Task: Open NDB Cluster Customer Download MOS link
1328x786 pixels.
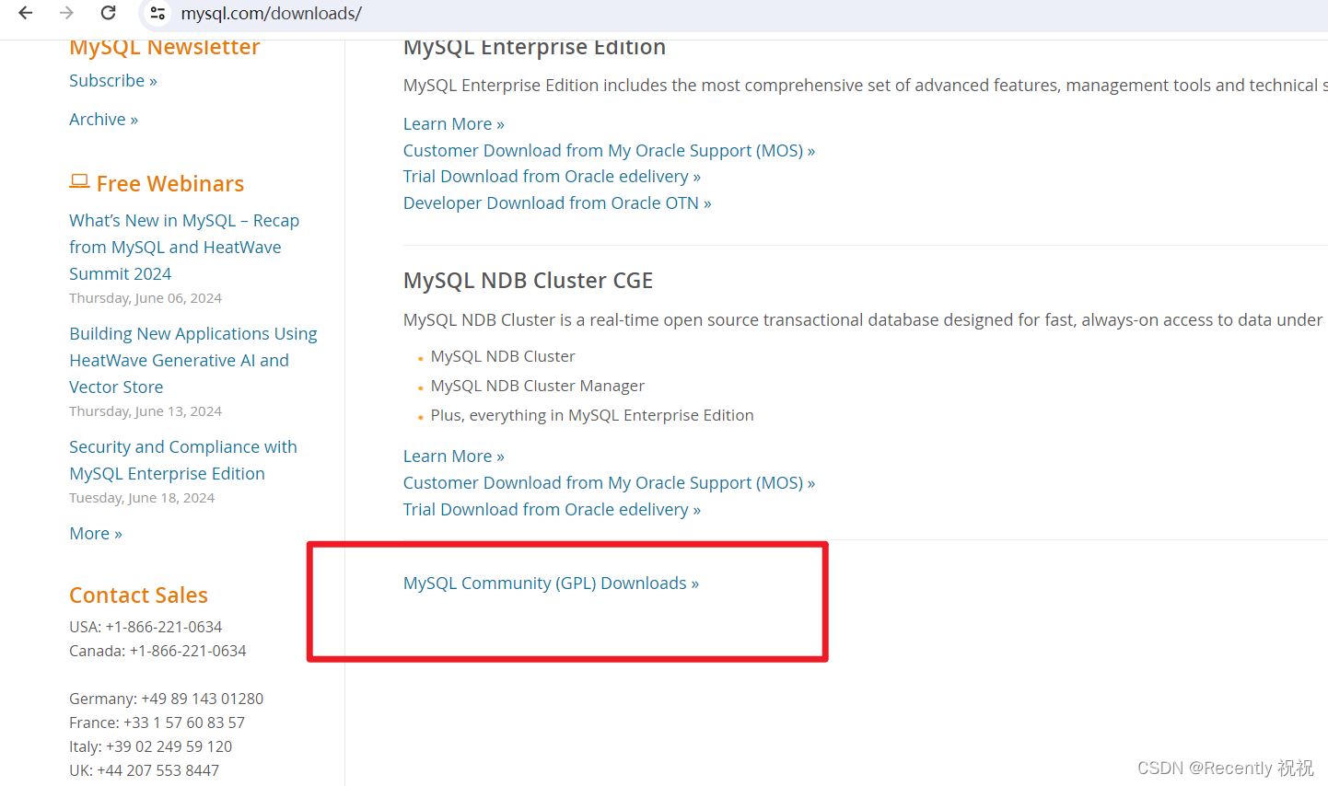Action: pyautogui.click(x=609, y=482)
